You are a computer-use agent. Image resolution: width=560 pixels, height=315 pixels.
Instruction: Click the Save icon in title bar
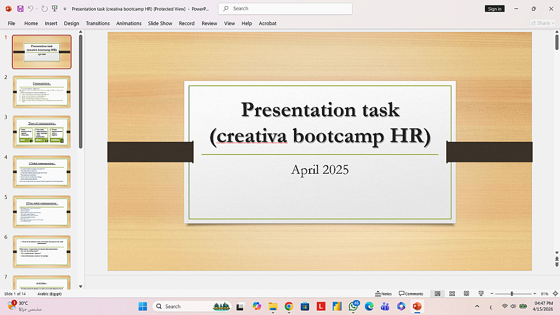[x=20, y=9]
